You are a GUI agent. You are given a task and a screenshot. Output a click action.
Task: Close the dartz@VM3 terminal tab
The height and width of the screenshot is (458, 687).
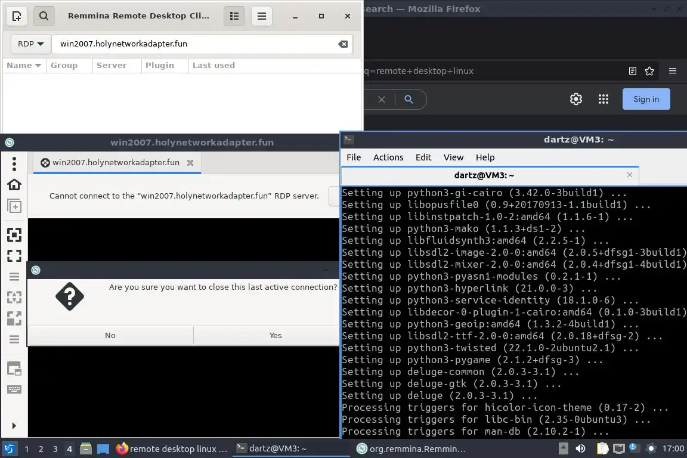click(x=630, y=175)
